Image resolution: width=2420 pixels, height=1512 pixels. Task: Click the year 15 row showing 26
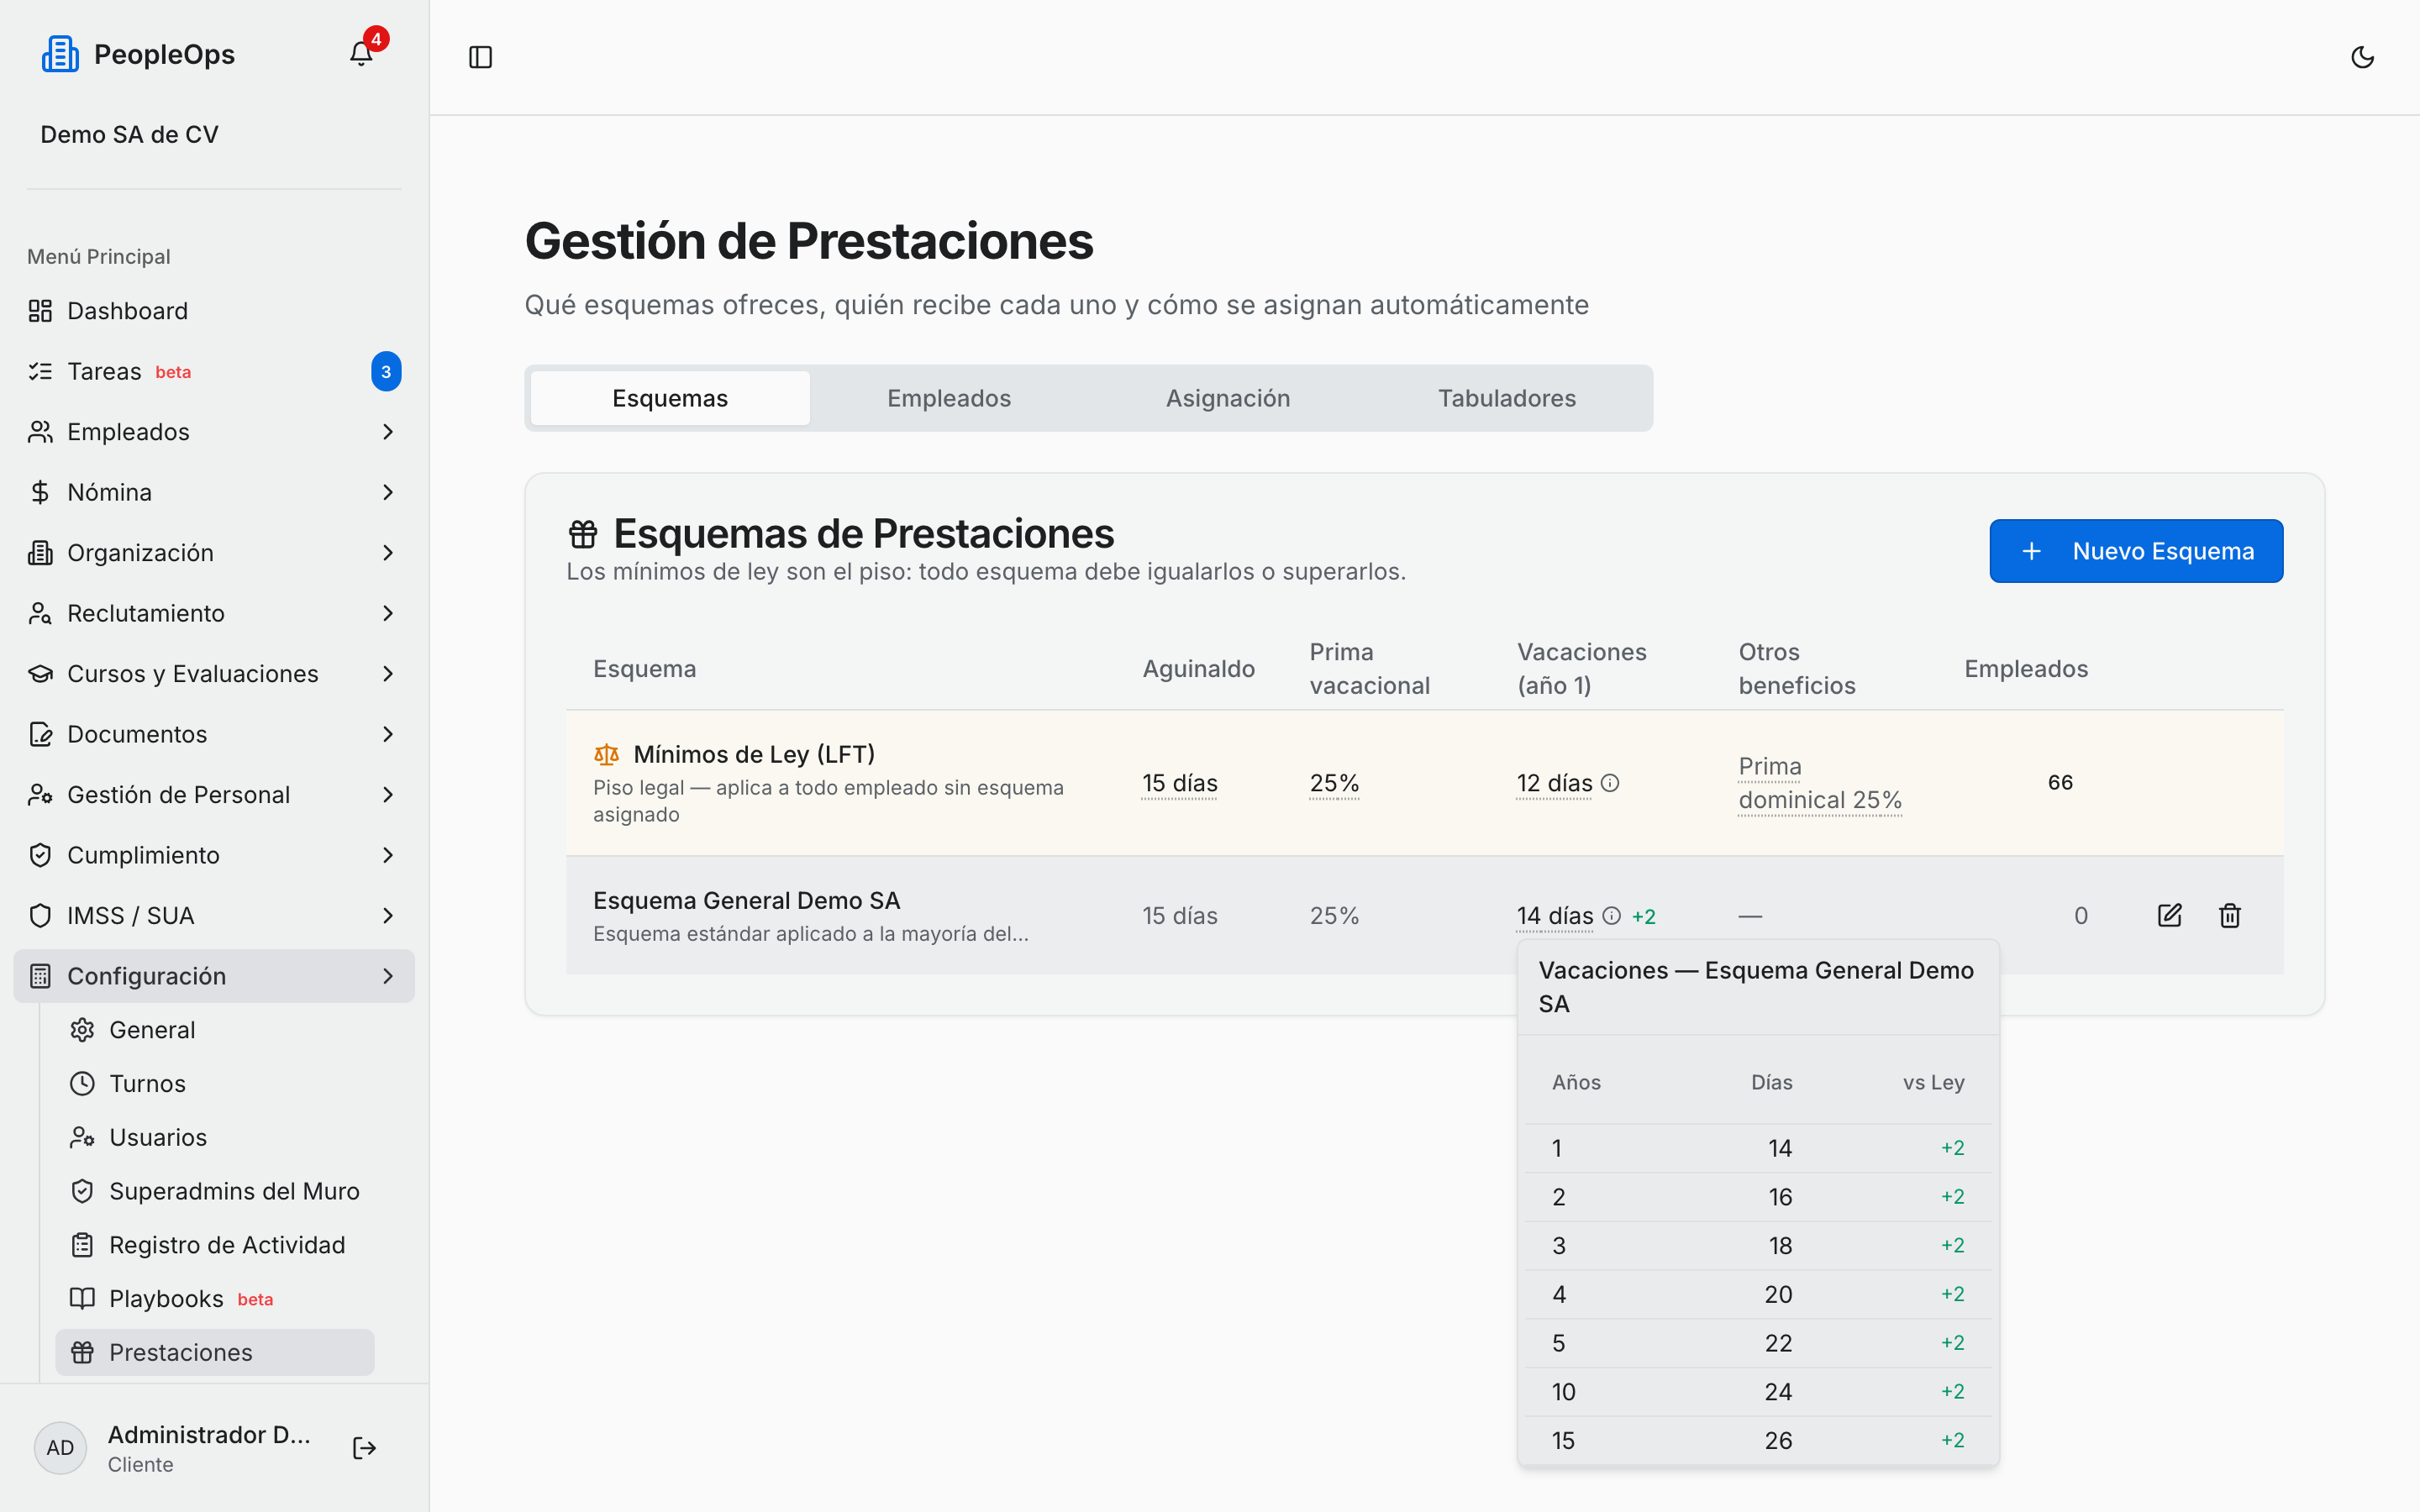[1758, 1441]
